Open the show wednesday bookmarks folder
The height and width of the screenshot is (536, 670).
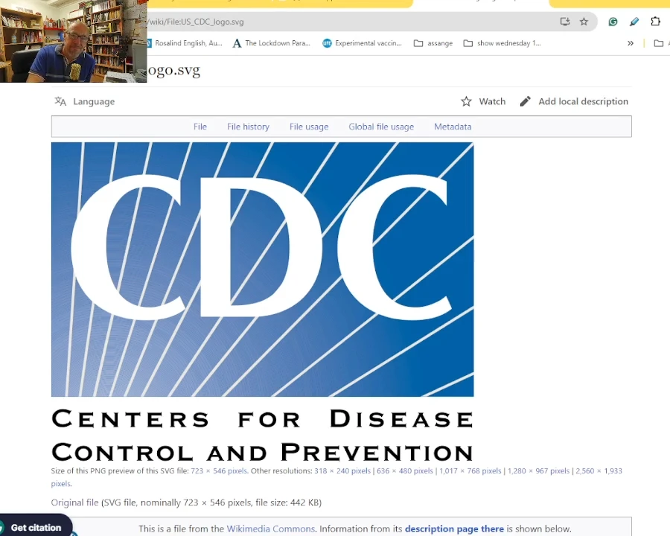click(502, 43)
